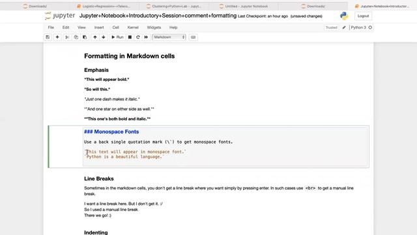
Task: Select the Indenting heading
Action: [96, 232]
